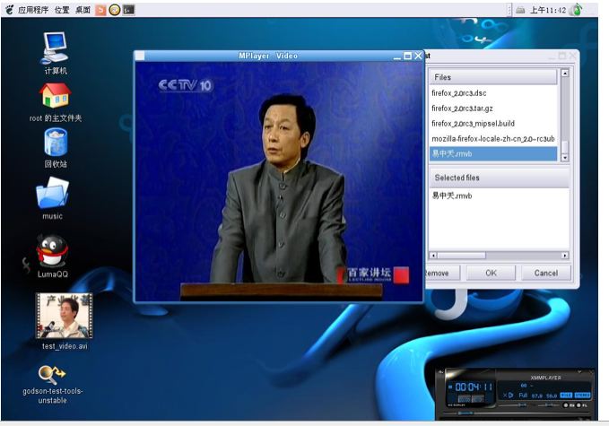
Task: Open the 计算机 (Computer) desktop icon
Action: (x=55, y=48)
